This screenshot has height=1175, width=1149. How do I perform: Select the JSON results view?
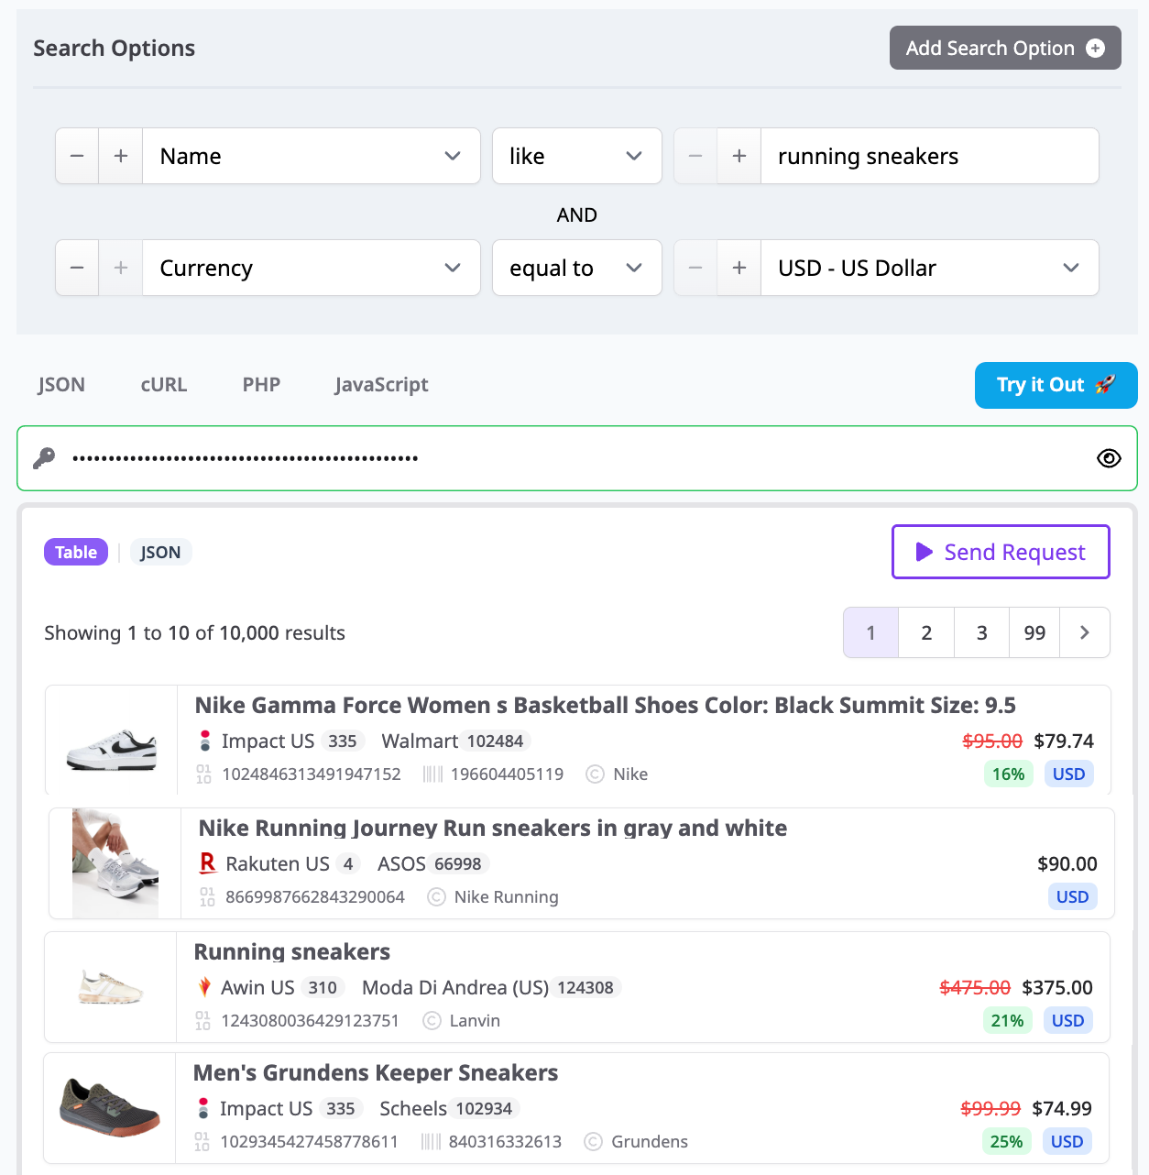point(160,552)
